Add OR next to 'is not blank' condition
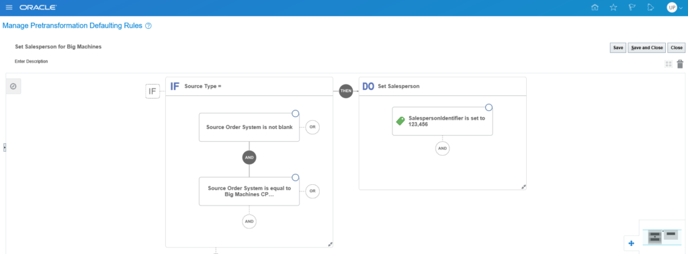 pos(312,127)
